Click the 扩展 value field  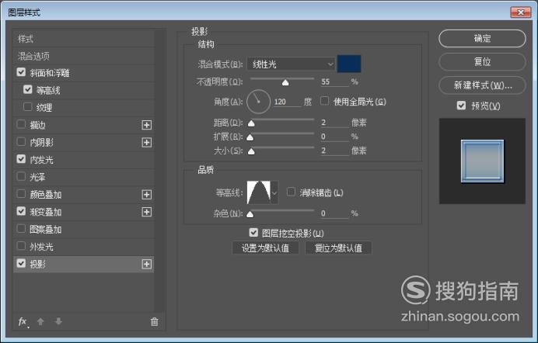[x=334, y=137]
